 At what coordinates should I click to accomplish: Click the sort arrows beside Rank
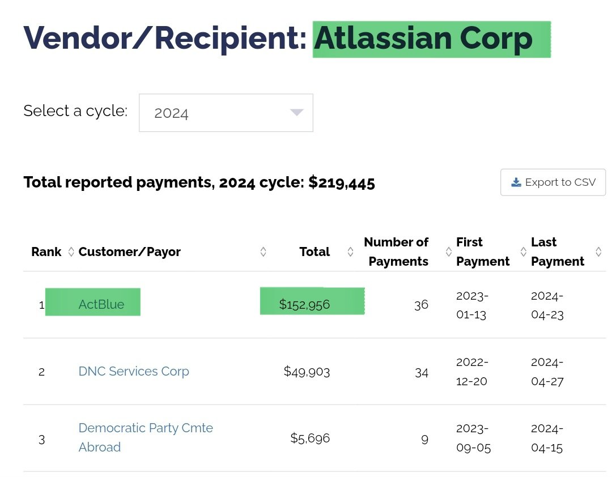click(x=71, y=252)
